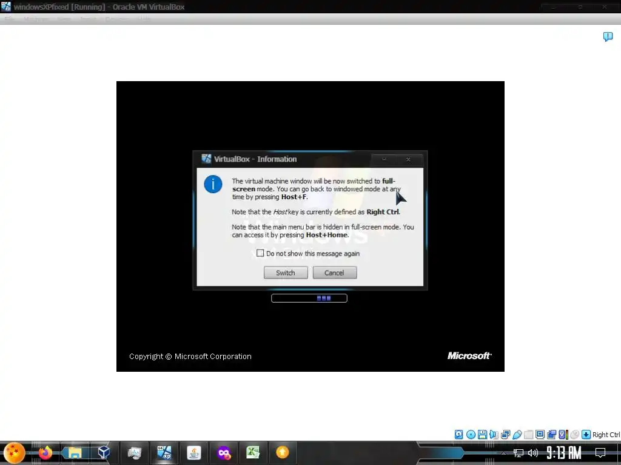Click the network tray icon
The height and width of the screenshot is (465, 621).
click(x=518, y=453)
